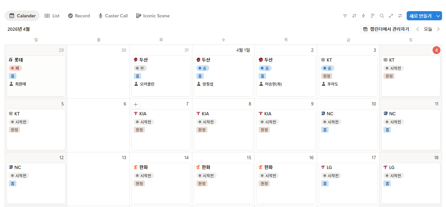Open view settings sliders icon
The image size is (446, 207).
click(400, 16)
